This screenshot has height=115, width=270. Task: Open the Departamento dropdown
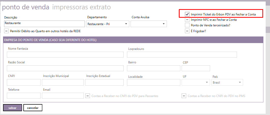coord(108,24)
